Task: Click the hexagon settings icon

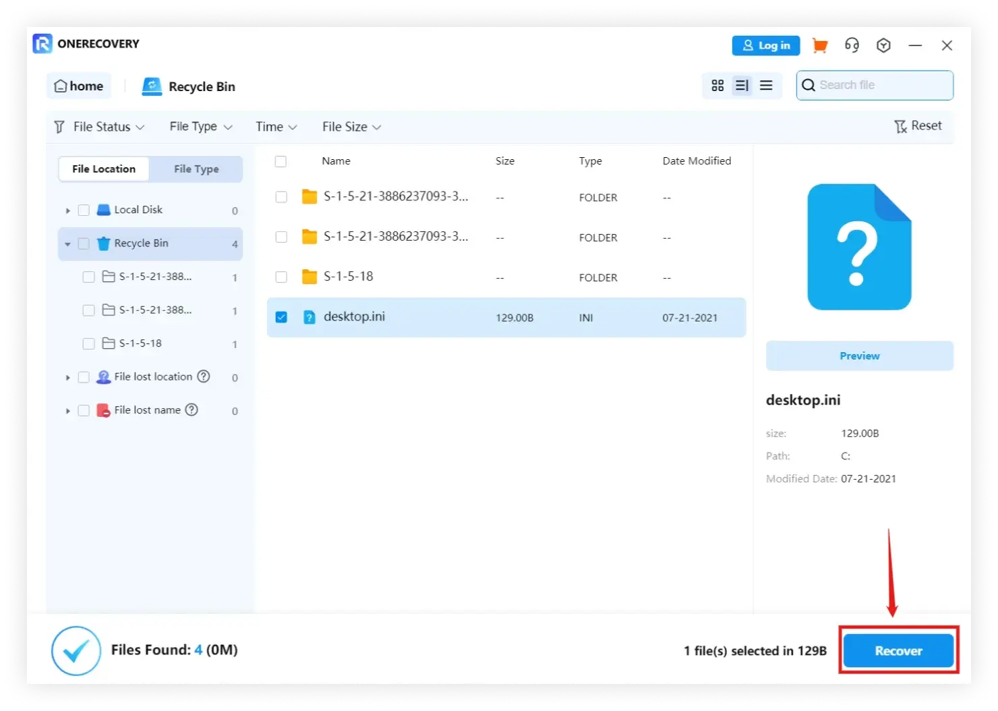Action: pos(883,45)
